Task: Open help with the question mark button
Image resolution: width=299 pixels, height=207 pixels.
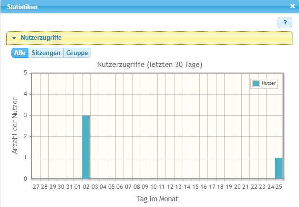Action: (285, 22)
